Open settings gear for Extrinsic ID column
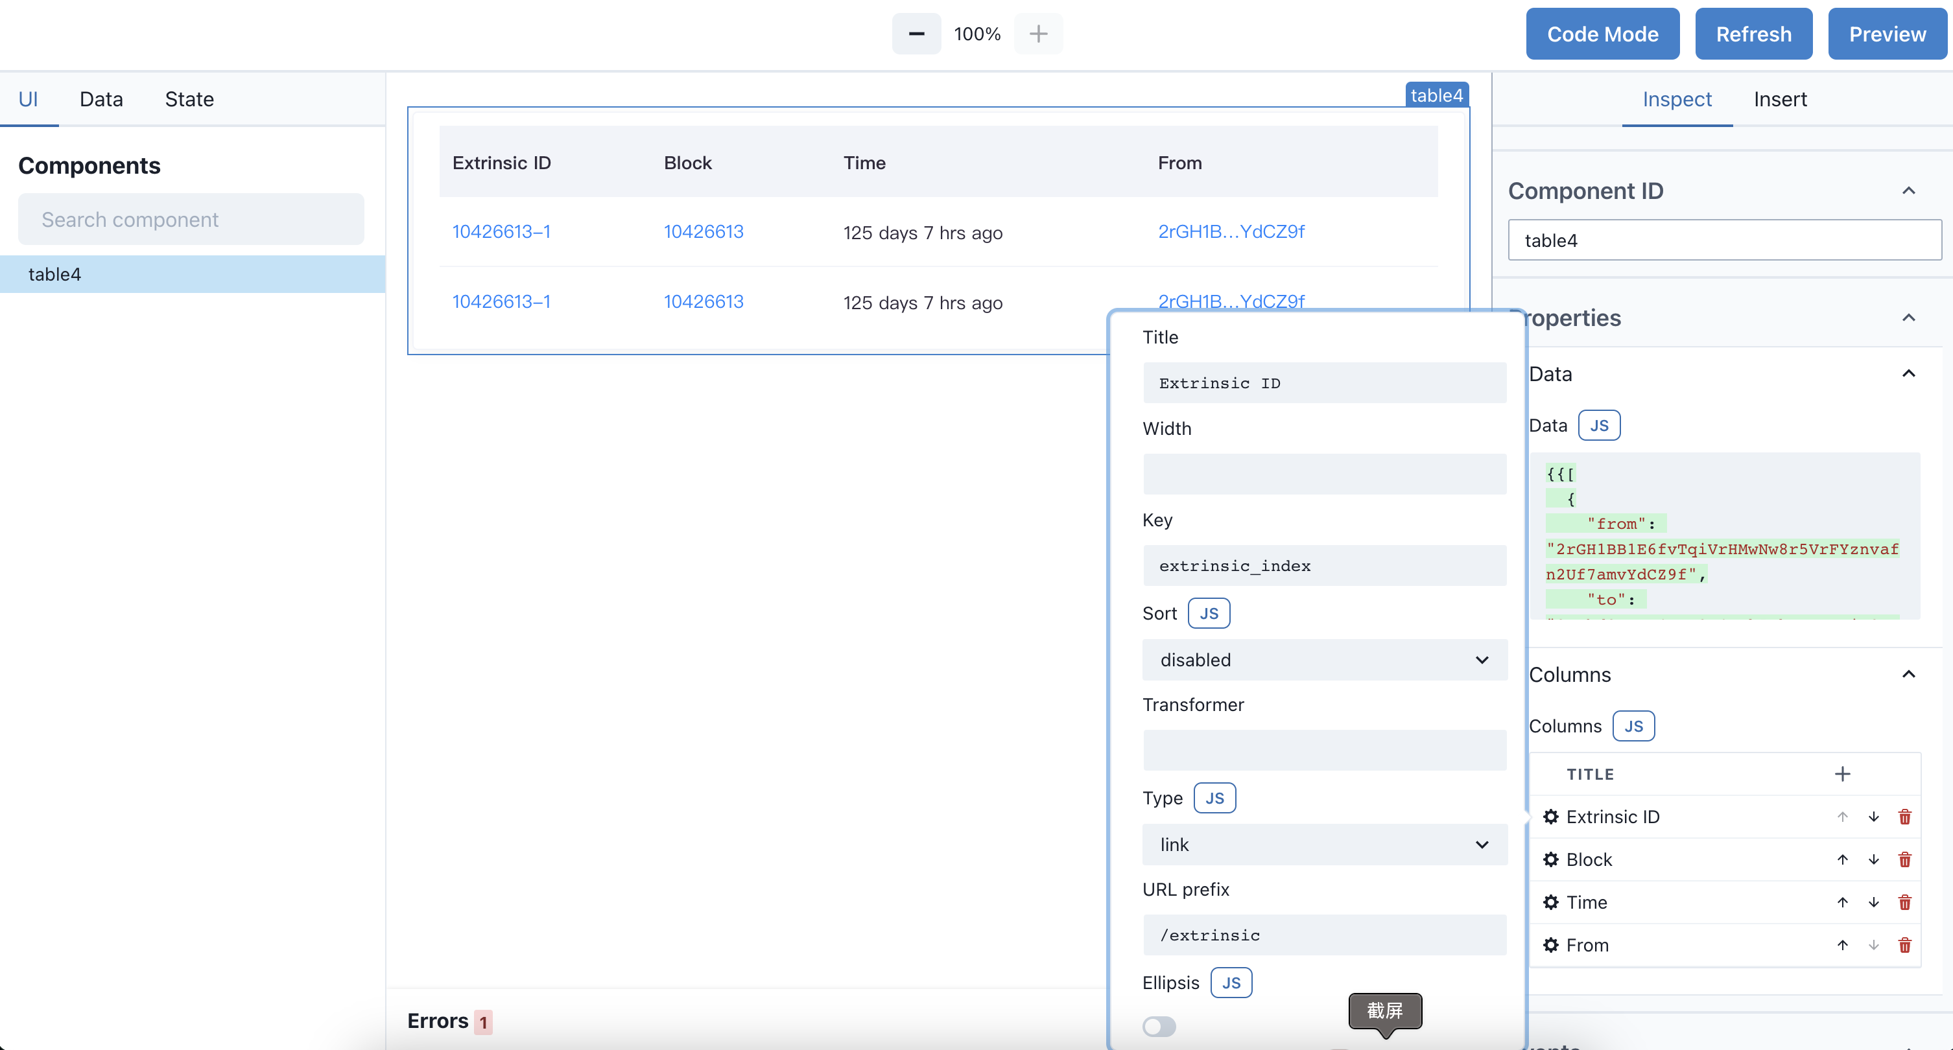1953x1050 pixels. tap(1550, 817)
